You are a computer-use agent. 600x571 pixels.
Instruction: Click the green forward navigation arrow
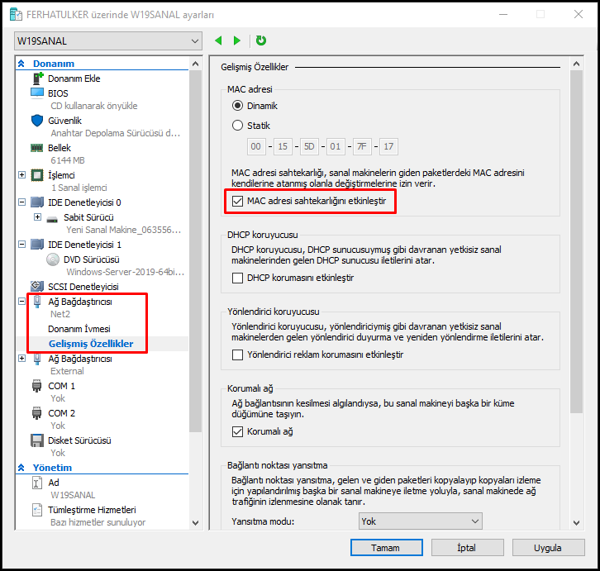pos(238,40)
